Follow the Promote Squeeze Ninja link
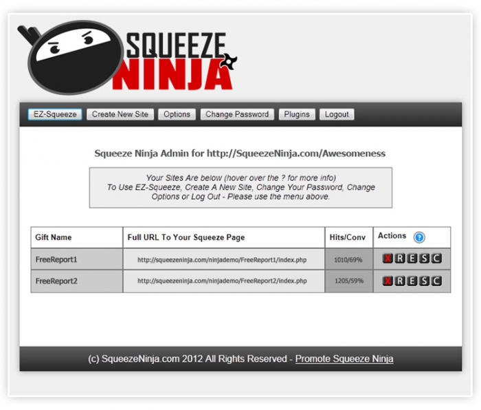The image size is (481, 410). 344,358
